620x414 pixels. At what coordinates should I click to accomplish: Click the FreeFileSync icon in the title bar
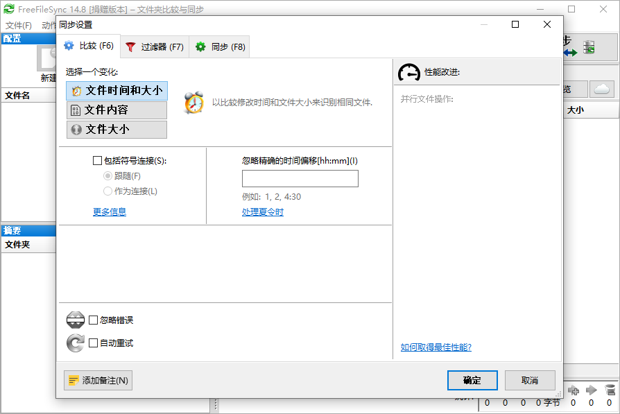(x=8, y=9)
